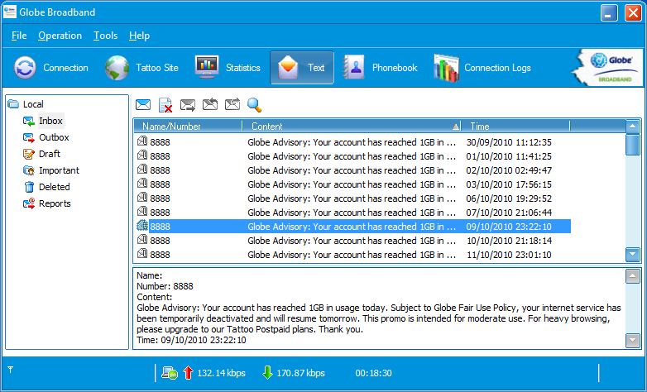The image size is (647, 392).
Task: Open the Phonebook
Action: [x=381, y=68]
